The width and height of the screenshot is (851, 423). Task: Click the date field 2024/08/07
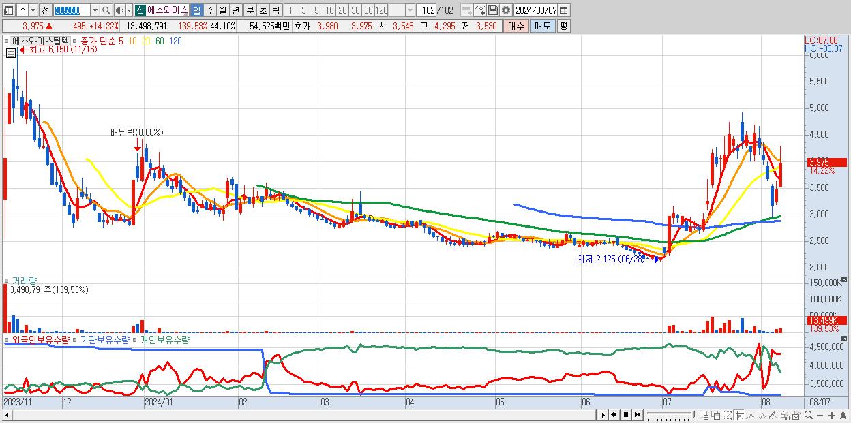pos(536,10)
